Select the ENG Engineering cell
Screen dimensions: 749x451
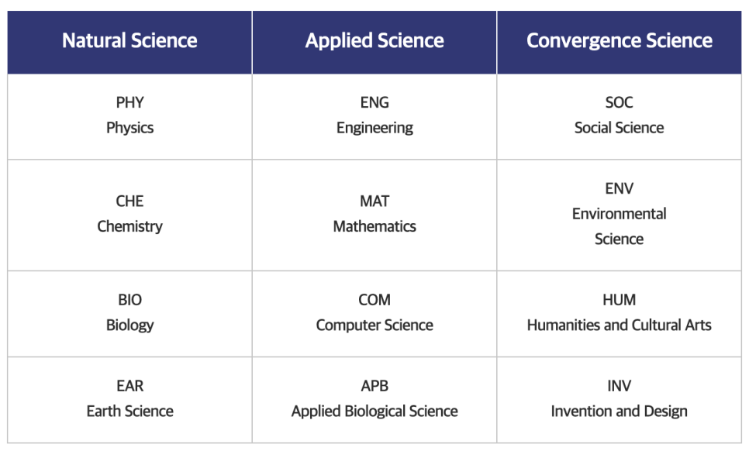[x=374, y=116]
